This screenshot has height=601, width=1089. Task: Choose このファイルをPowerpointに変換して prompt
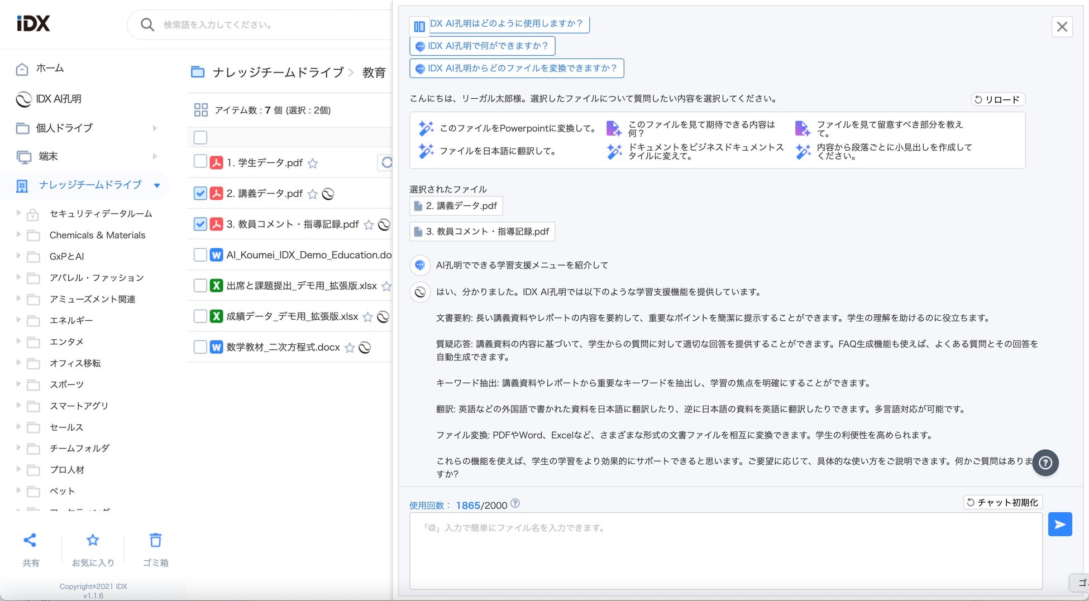pos(507,128)
